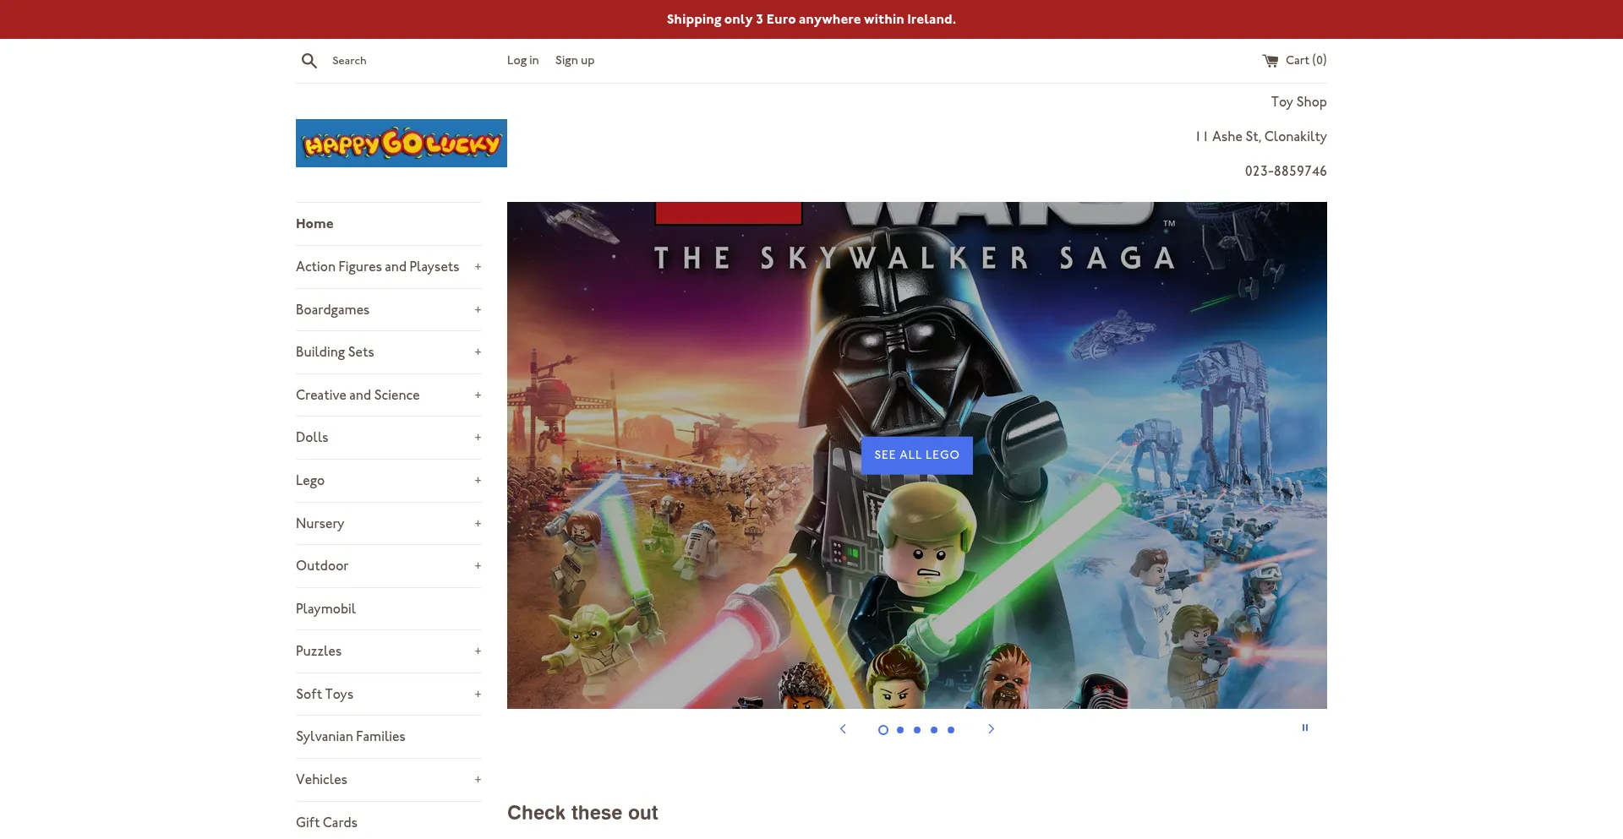Open the Dolls category
Viewport: 1623px width, 839px height.
pyautogui.click(x=312, y=438)
